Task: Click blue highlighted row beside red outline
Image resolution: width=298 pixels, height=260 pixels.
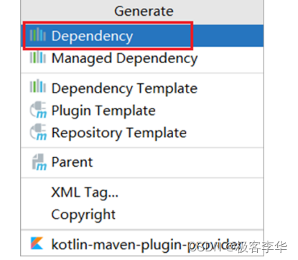Action: pyautogui.click(x=228, y=36)
